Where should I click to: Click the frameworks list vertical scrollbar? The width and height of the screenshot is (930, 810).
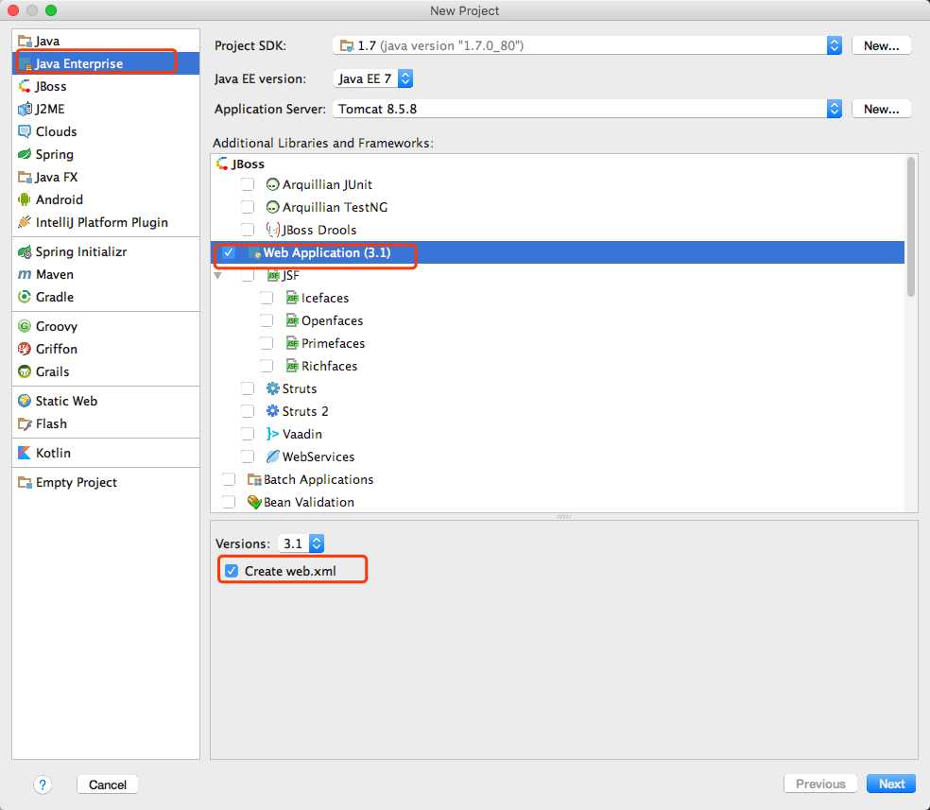tap(910, 227)
